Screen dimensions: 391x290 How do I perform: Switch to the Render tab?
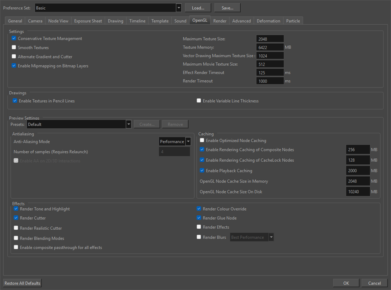pyautogui.click(x=220, y=21)
